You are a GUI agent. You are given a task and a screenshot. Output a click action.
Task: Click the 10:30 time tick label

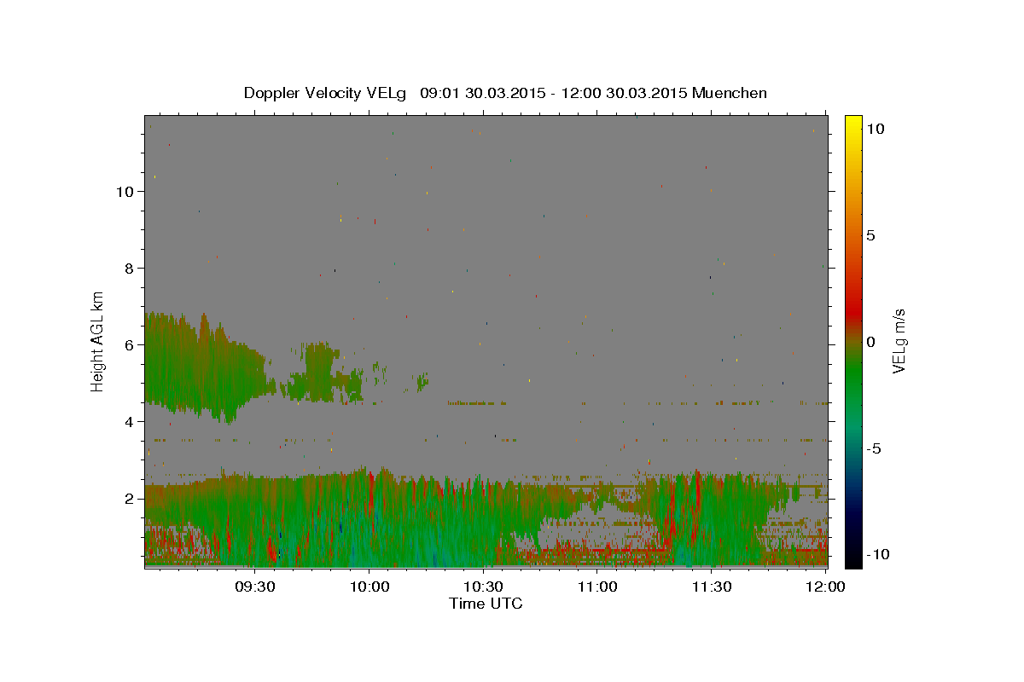pyautogui.click(x=483, y=587)
